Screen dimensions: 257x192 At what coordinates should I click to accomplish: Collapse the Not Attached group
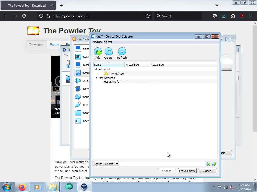click(96, 78)
